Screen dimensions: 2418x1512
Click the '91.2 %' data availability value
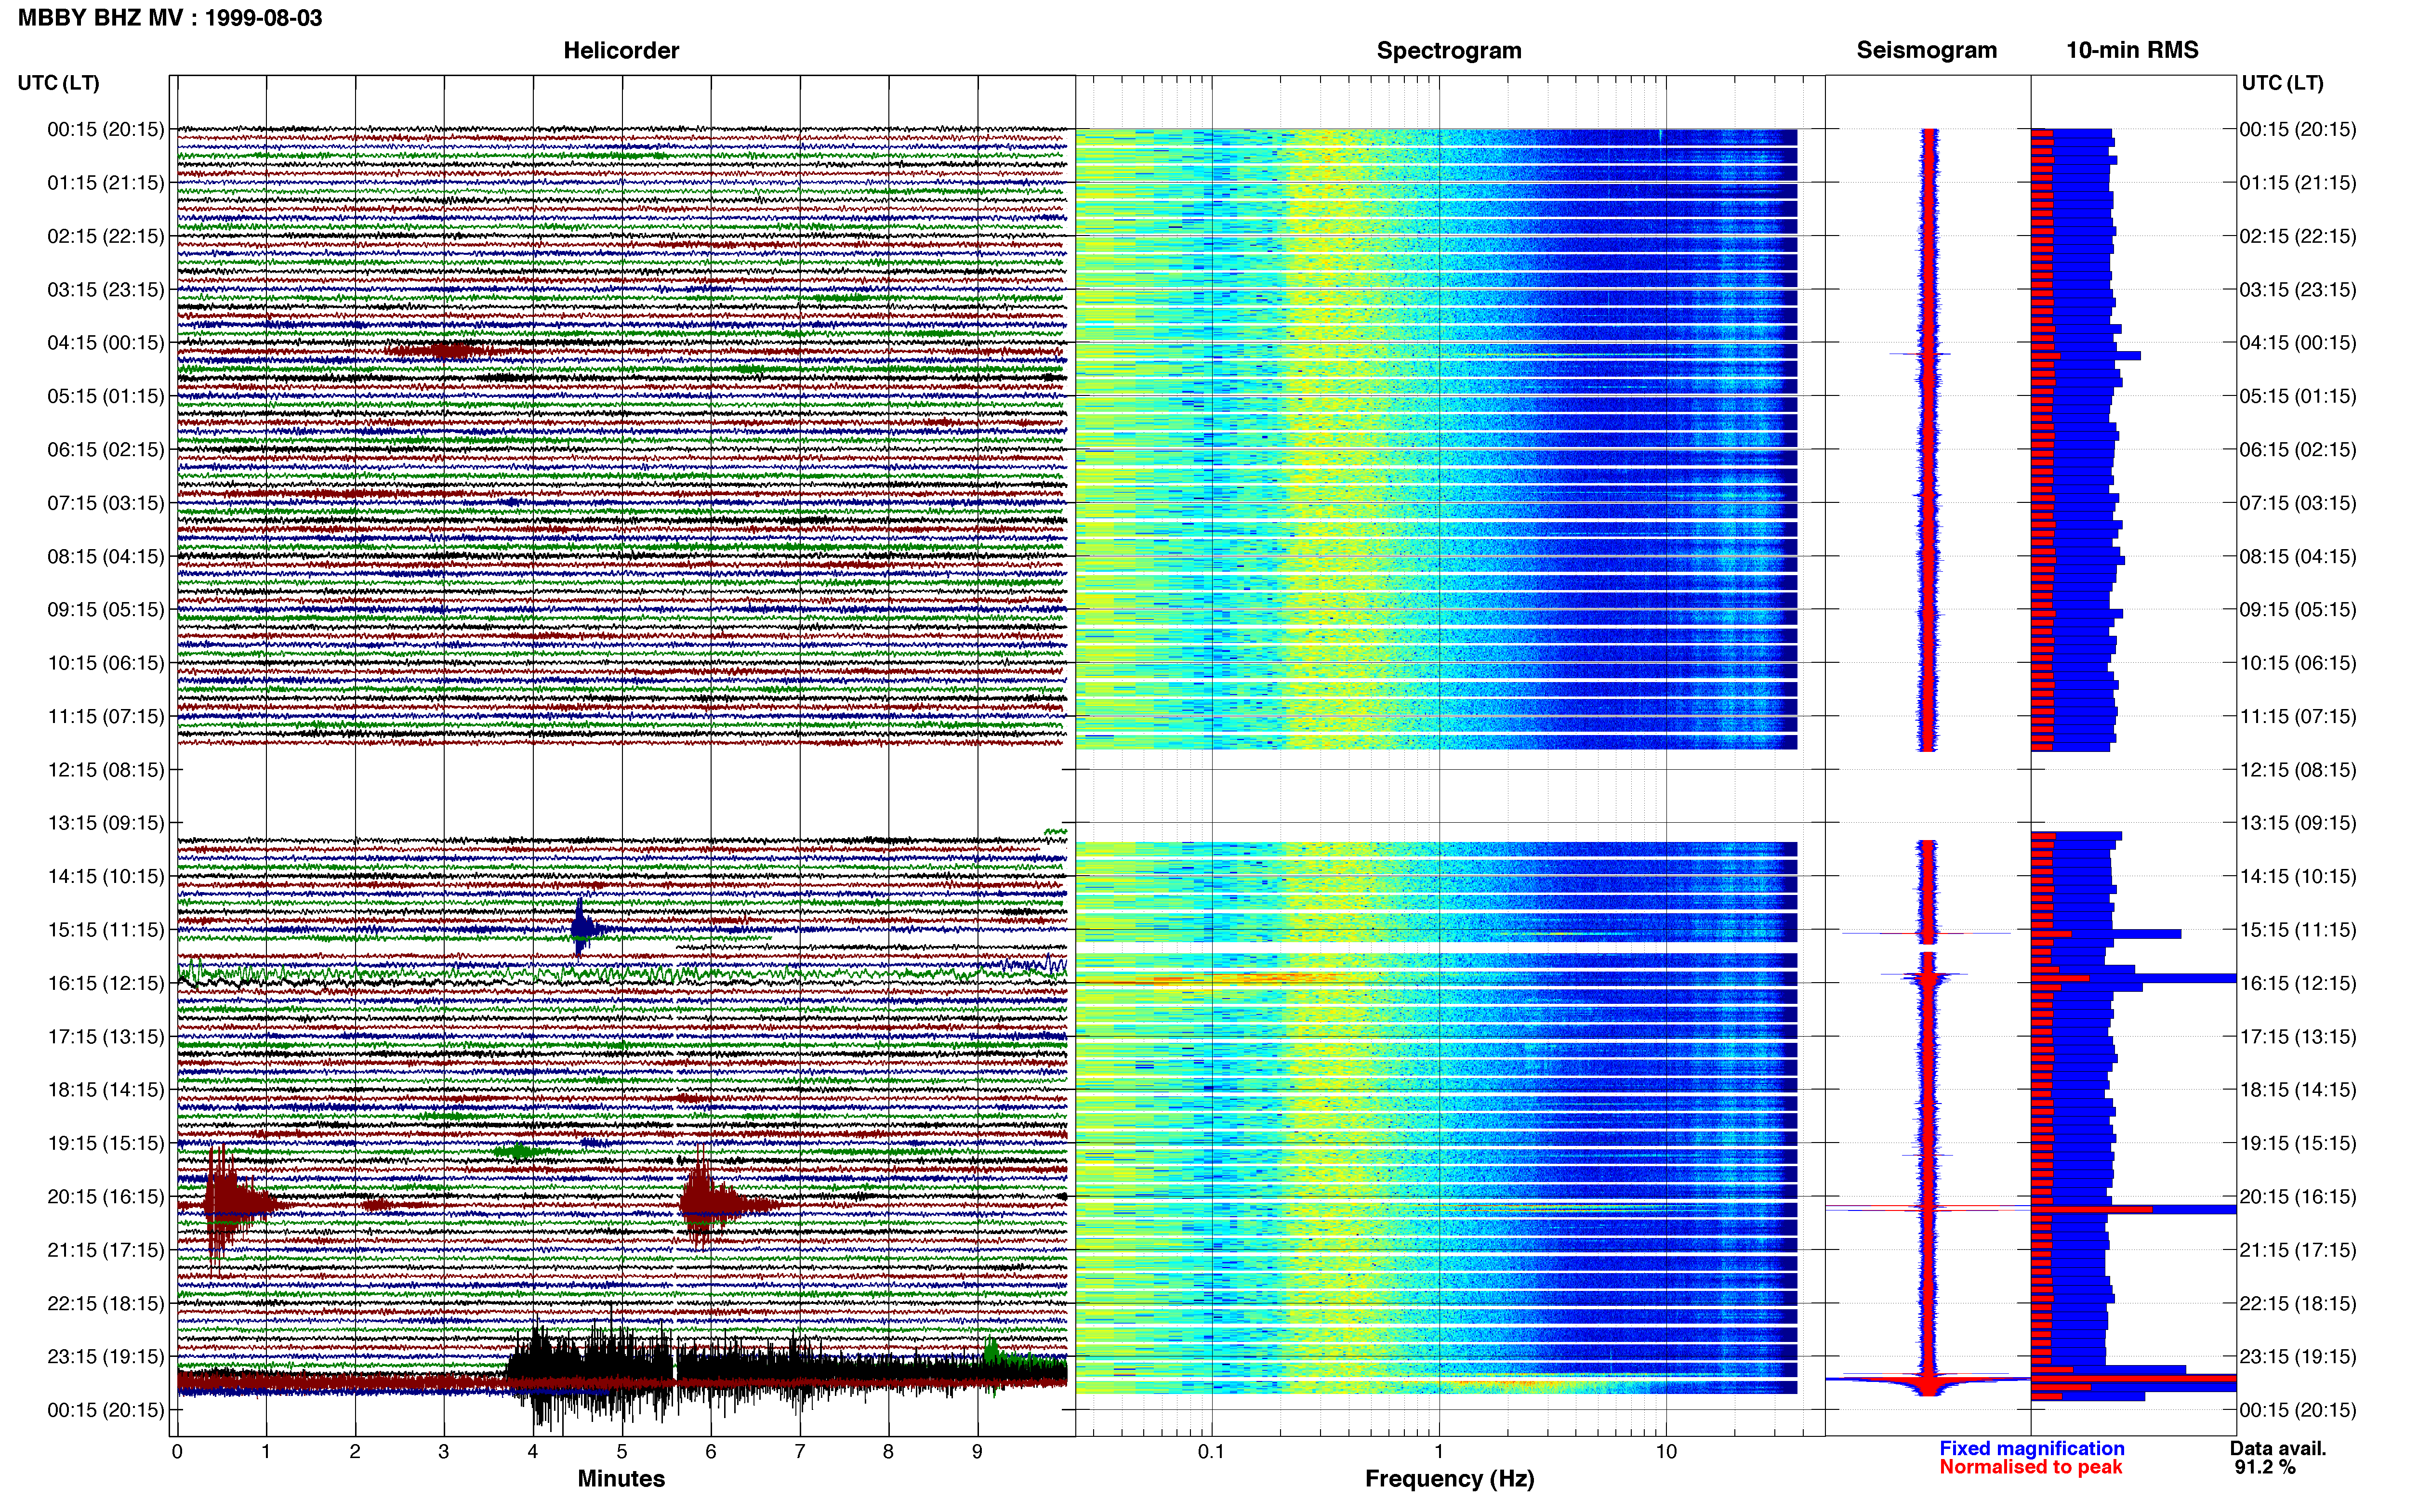pos(2265,1467)
